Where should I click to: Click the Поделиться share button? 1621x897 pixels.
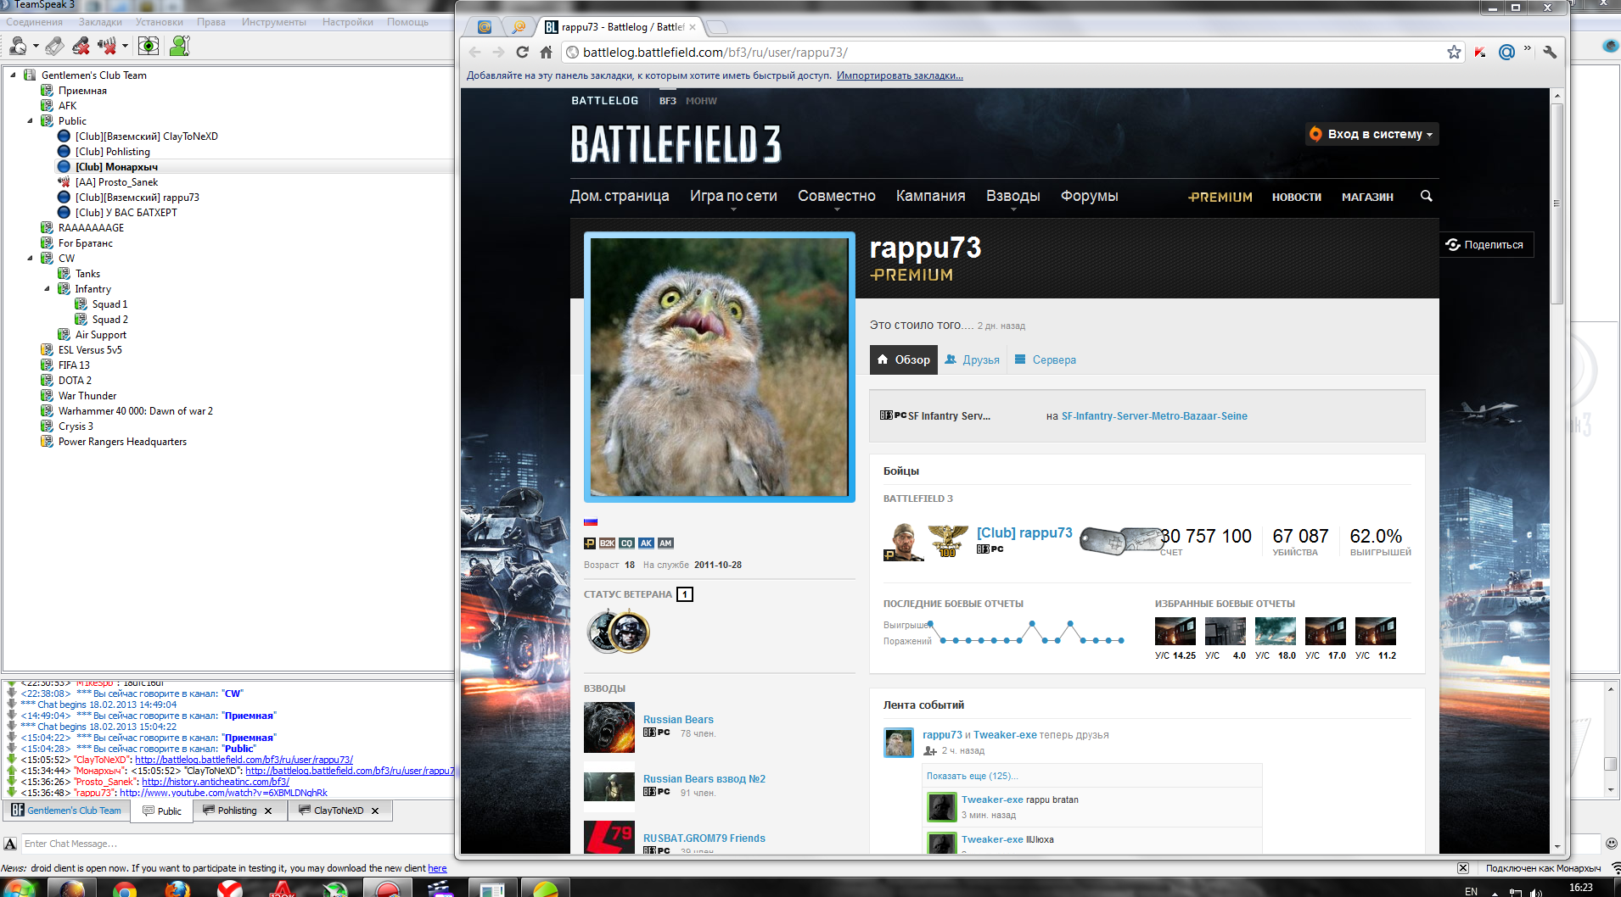(1484, 245)
